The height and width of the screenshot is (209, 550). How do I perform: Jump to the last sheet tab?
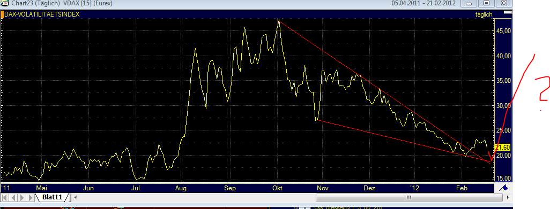pyautogui.click(x=31, y=197)
